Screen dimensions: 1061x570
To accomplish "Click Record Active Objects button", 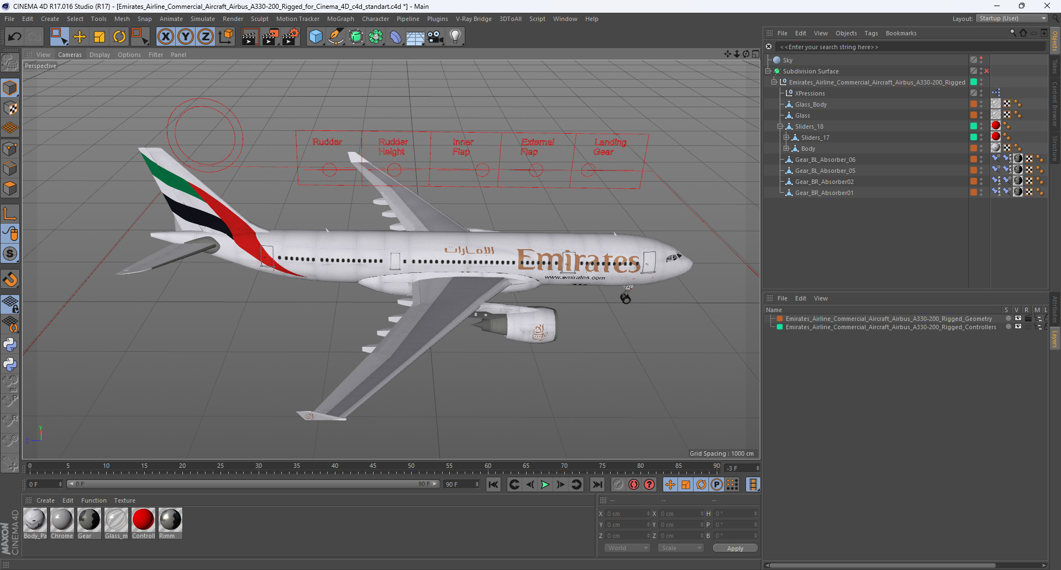I will tap(618, 484).
